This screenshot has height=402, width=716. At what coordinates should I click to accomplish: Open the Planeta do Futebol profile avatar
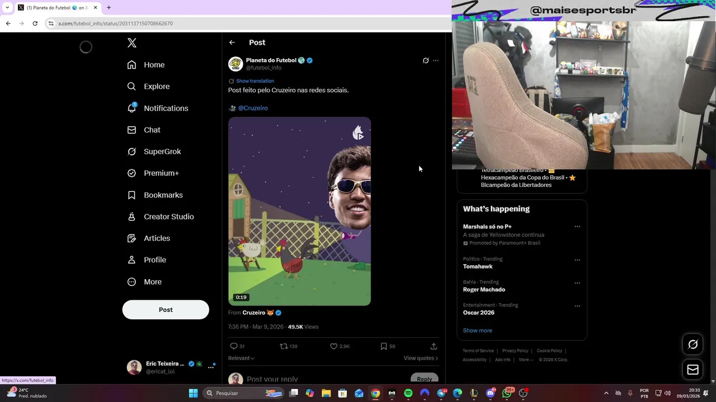235,64
